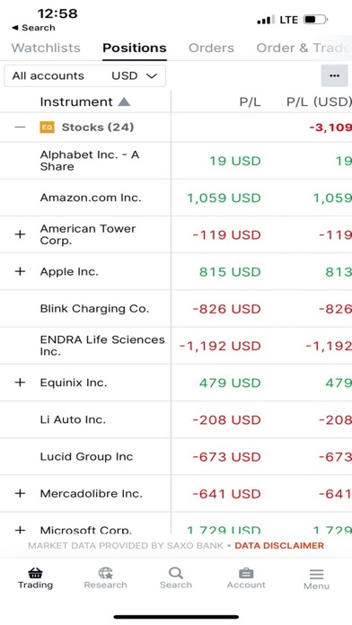Open the Account briefcase icon
Screen dimensions: 352x625
click(246, 573)
